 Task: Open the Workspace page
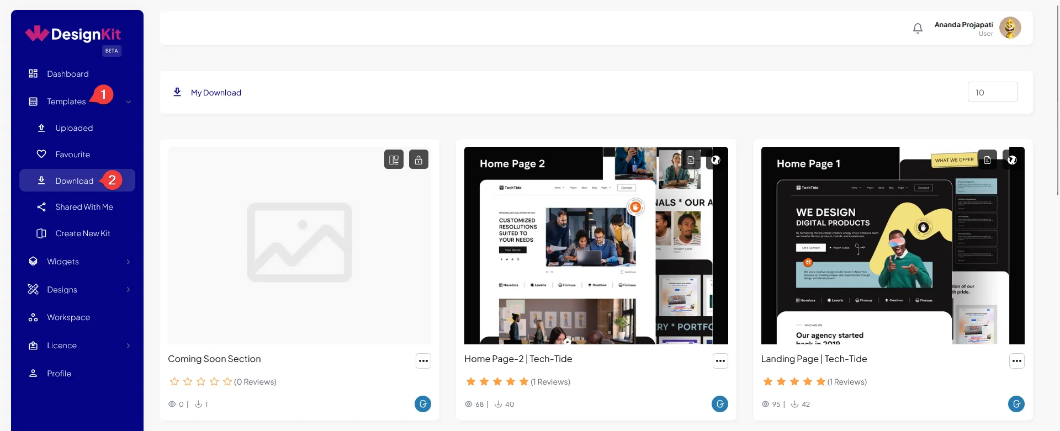point(77,317)
